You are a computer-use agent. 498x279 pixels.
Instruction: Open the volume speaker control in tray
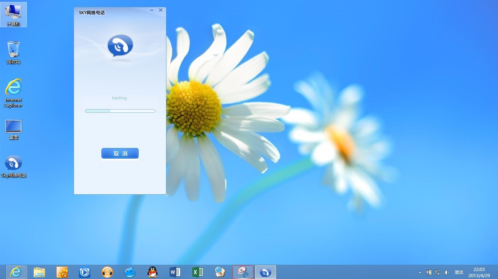click(x=447, y=272)
